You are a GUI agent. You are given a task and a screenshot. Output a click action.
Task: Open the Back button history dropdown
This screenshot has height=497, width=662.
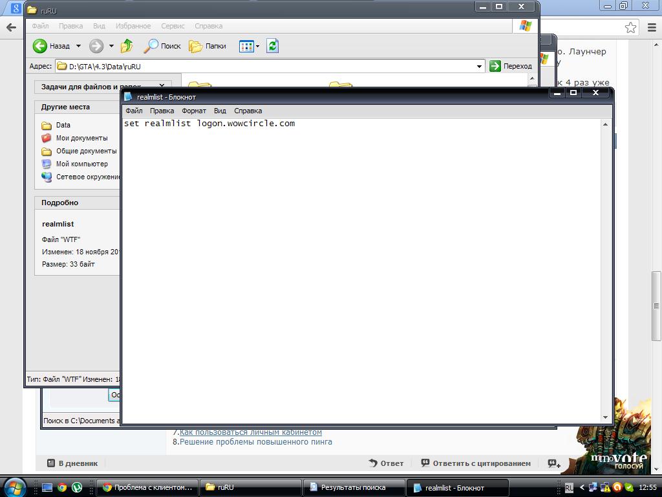click(78, 46)
